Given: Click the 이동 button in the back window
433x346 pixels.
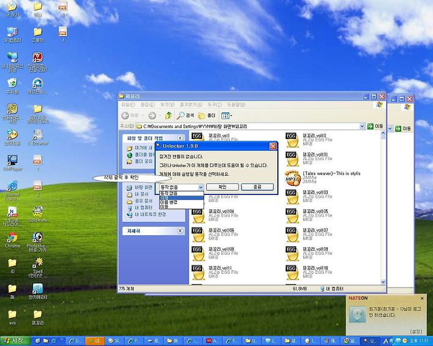Looking at the screenshot, I should (403, 129).
